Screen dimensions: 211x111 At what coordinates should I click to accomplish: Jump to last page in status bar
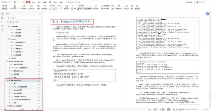33,110
